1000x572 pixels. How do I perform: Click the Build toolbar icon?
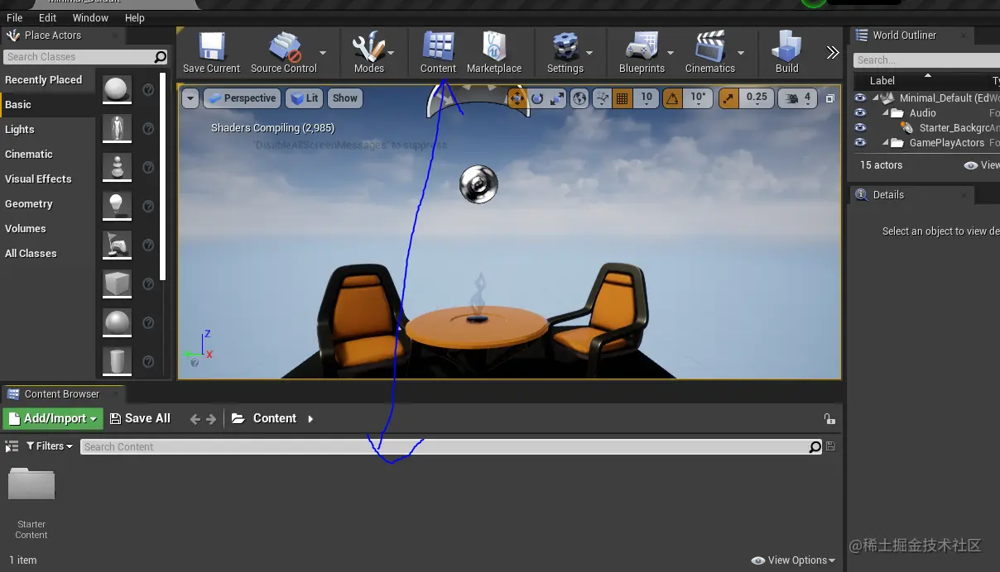coord(786,53)
